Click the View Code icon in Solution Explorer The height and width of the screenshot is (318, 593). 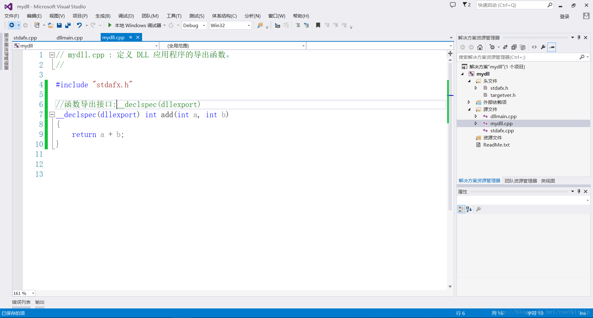pyautogui.click(x=534, y=47)
